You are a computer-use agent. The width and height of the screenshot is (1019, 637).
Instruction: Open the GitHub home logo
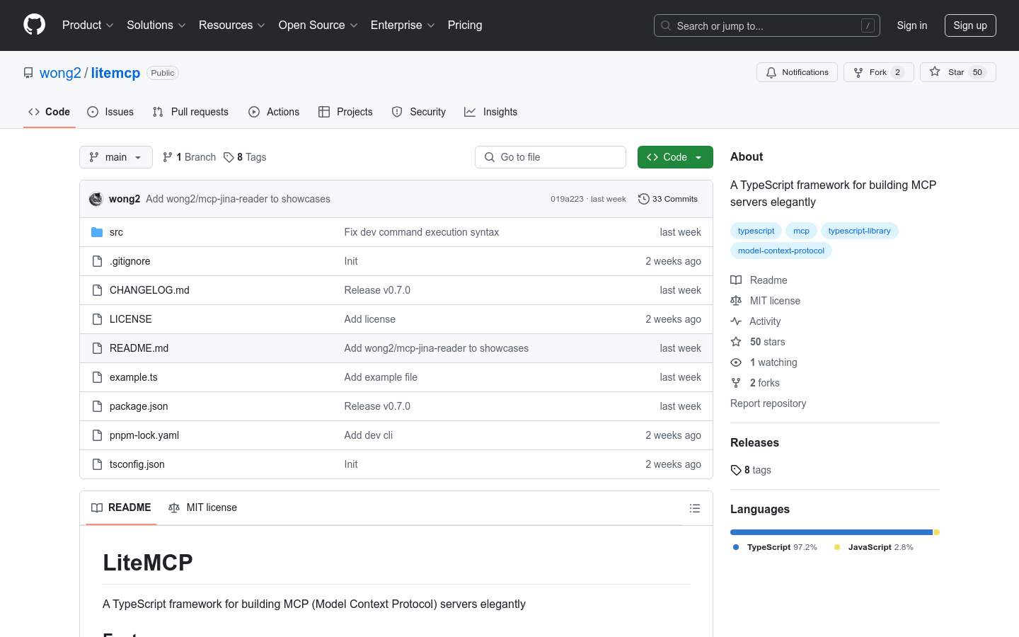pos(34,25)
